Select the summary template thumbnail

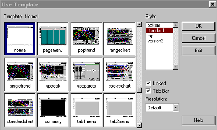point(53,110)
